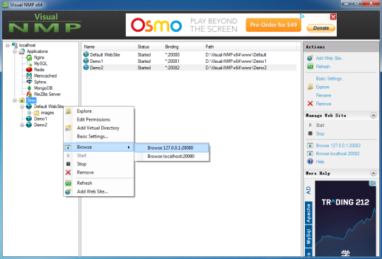Click the Nginx icon in the tree
The width and height of the screenshot is (382, 259).
click(29, 58)
